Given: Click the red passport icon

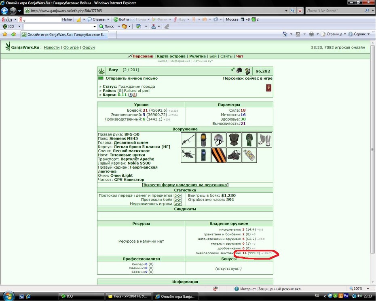Looking at the screenshot, I should tap(268, 88).
